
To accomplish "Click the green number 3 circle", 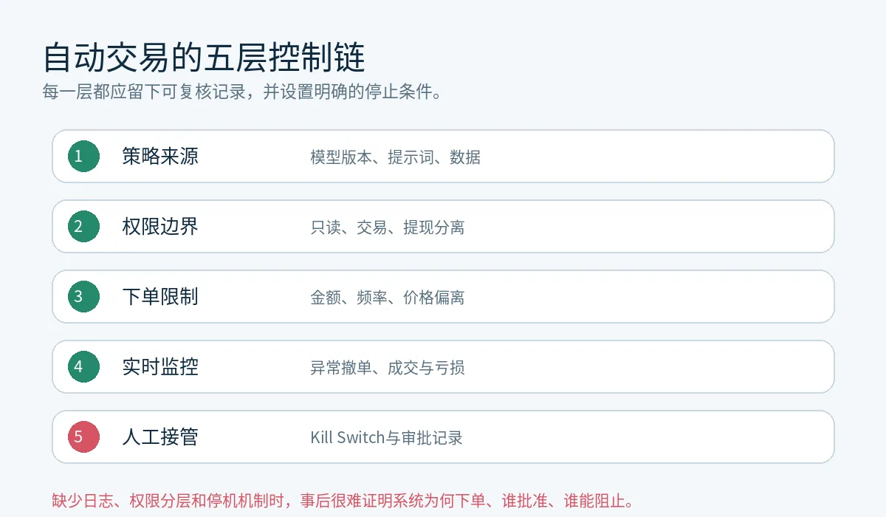I will click(83, 296).
